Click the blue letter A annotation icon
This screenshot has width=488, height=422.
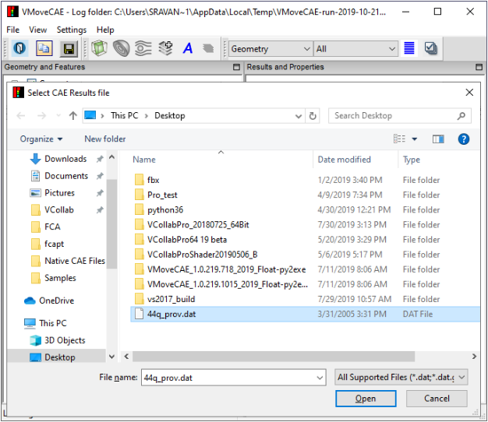tap(188, 48)
